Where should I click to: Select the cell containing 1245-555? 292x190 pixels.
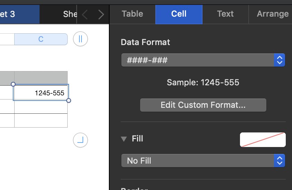(x=41, y=93)
